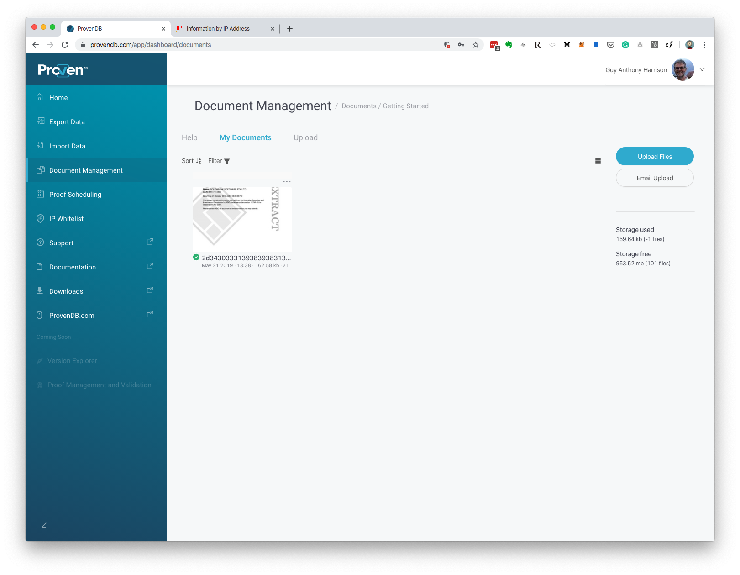Click the green verified checkmark icon

click(196, 257)
